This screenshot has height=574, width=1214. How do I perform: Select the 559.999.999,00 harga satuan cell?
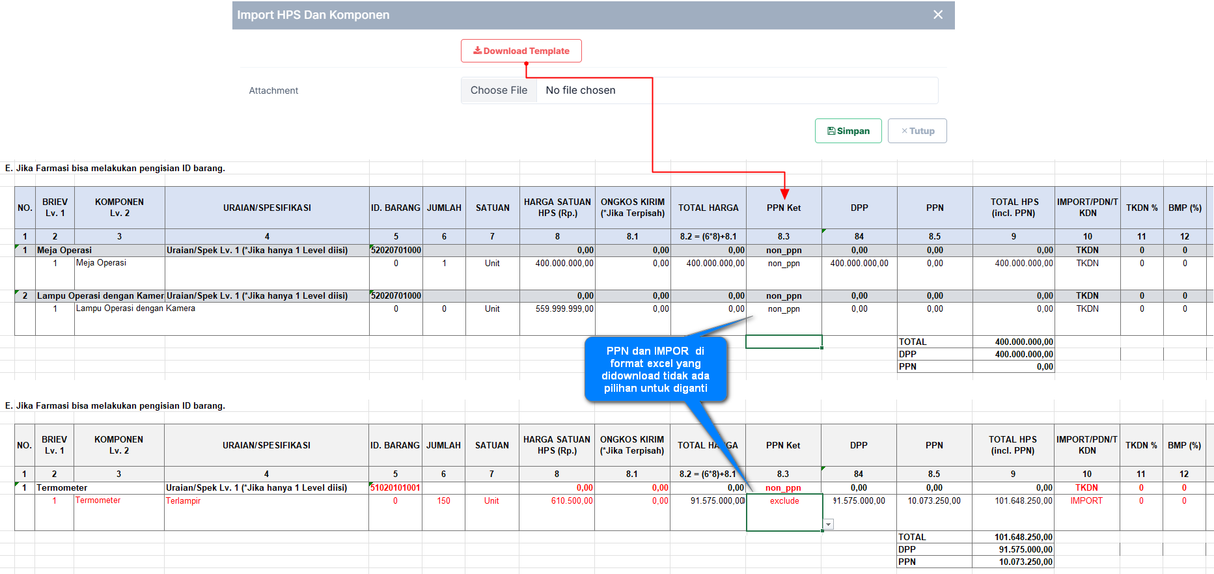564,309
